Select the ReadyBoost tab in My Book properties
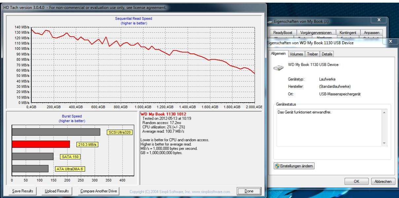Image resolution: width=399 pixels, height=198 pixels. pos(283,33)
